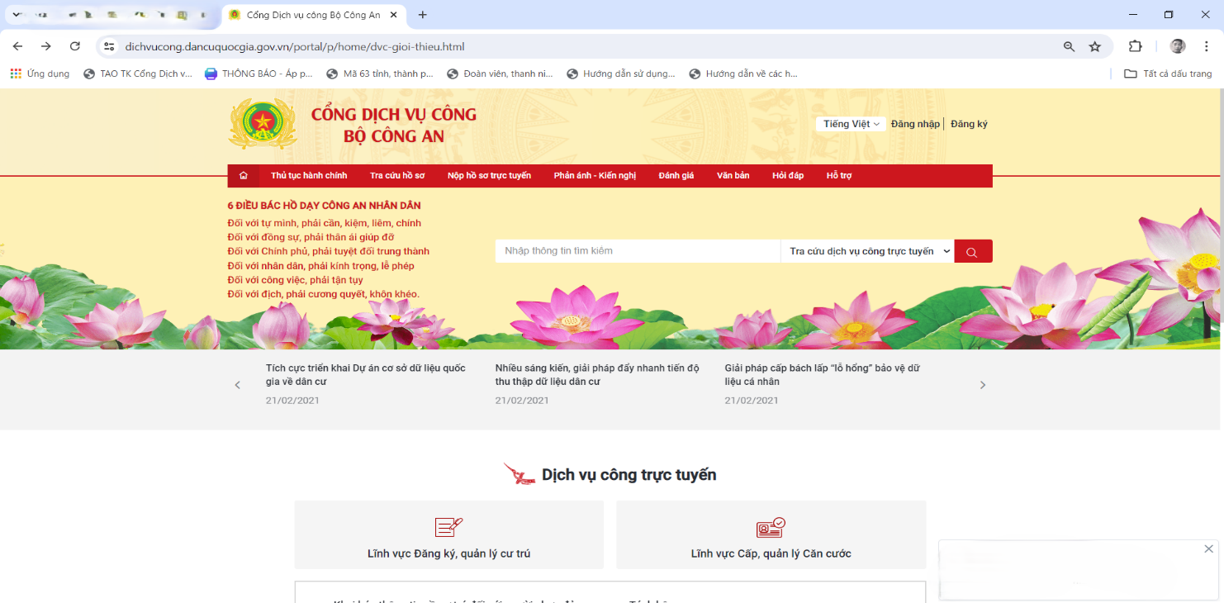Click the browser back arrow
Image resolution: width=1224 pixels, height=603 pixels.
point(18,46)
